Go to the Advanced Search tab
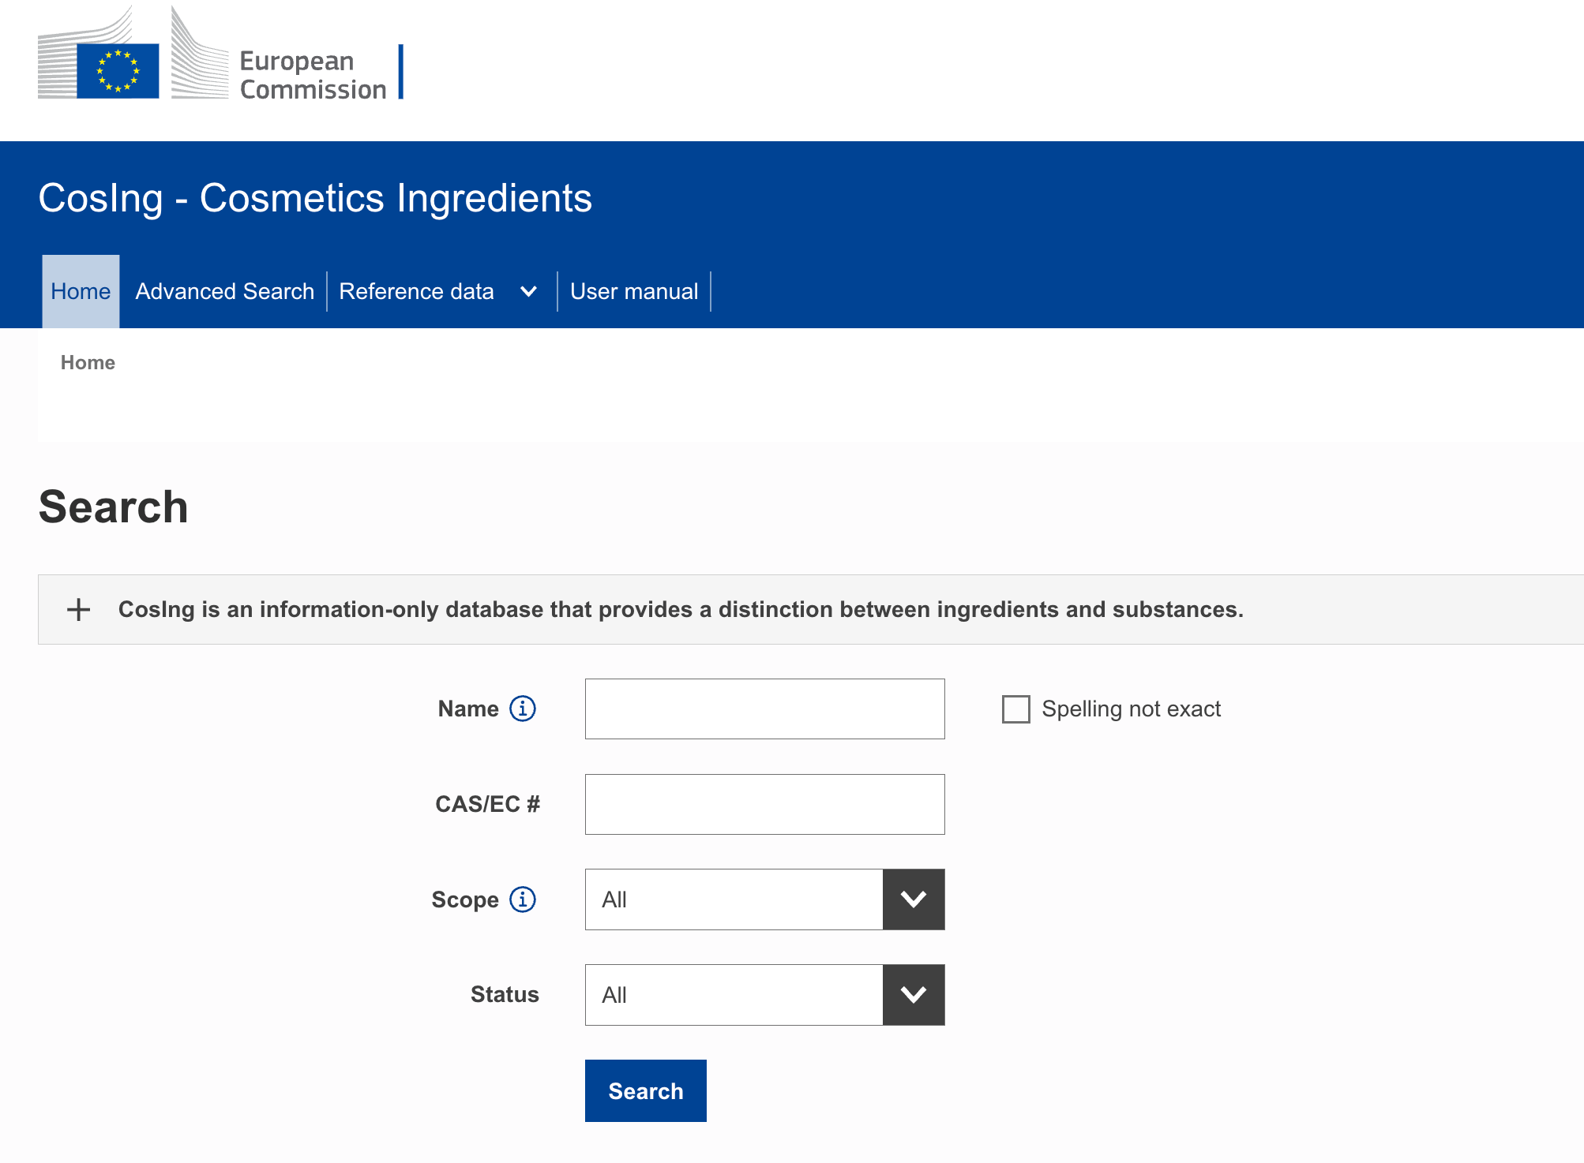The image size is (1584, 1163). [x=225, y=292]
